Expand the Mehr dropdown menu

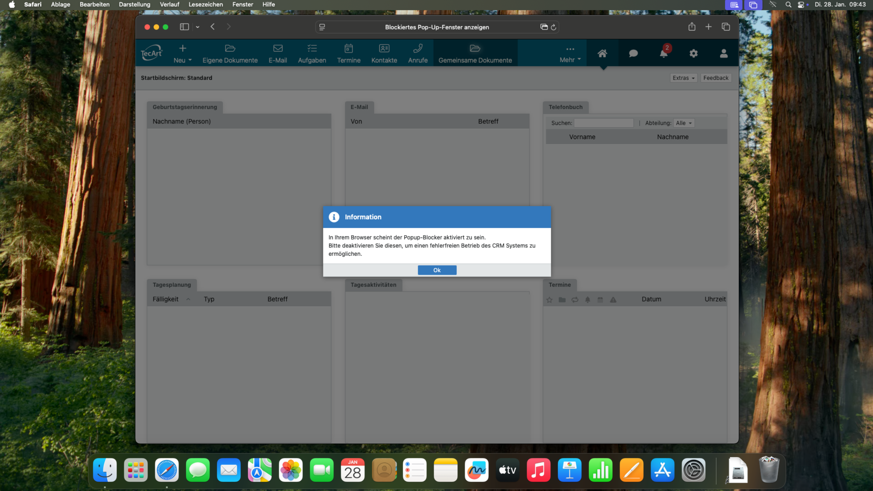tap(569, 54)
